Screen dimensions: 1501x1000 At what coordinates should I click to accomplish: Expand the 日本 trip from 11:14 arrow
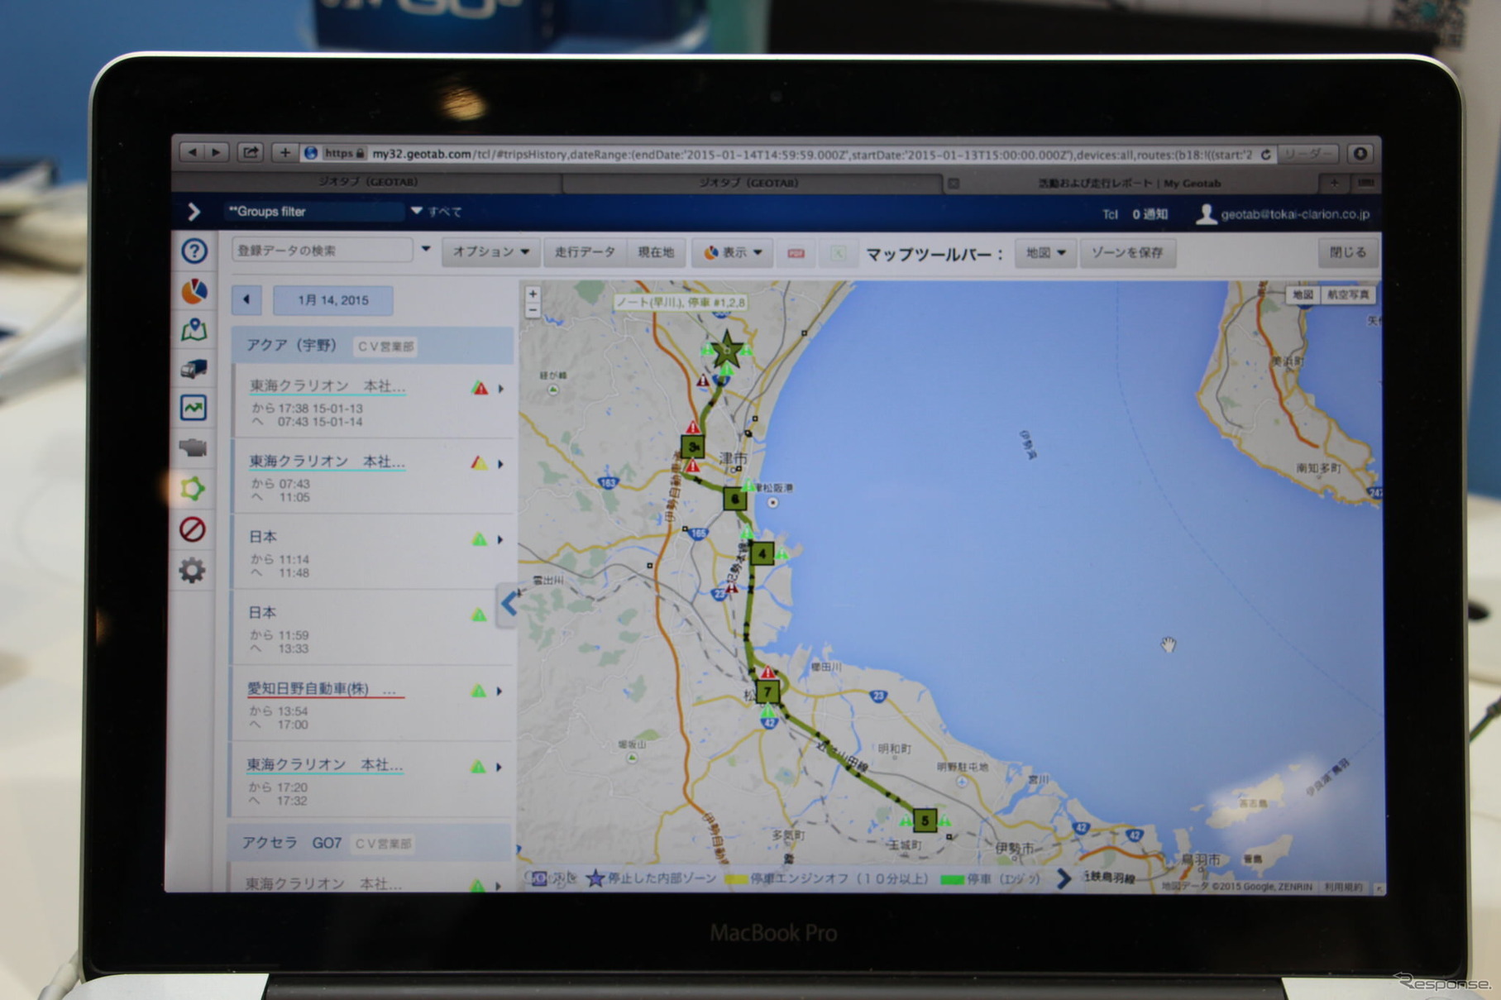500,539
